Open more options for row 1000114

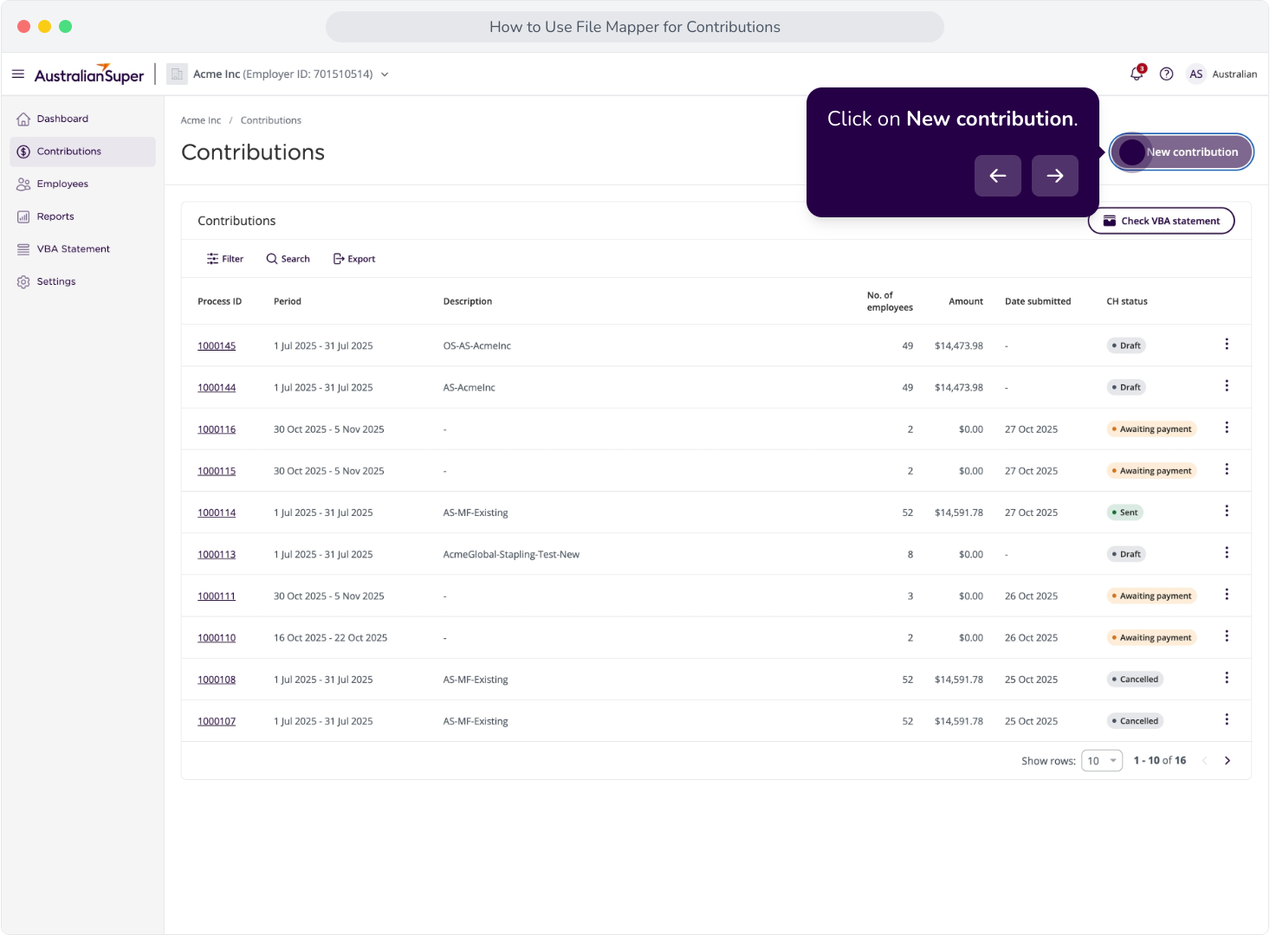(x=1227, y=511)
